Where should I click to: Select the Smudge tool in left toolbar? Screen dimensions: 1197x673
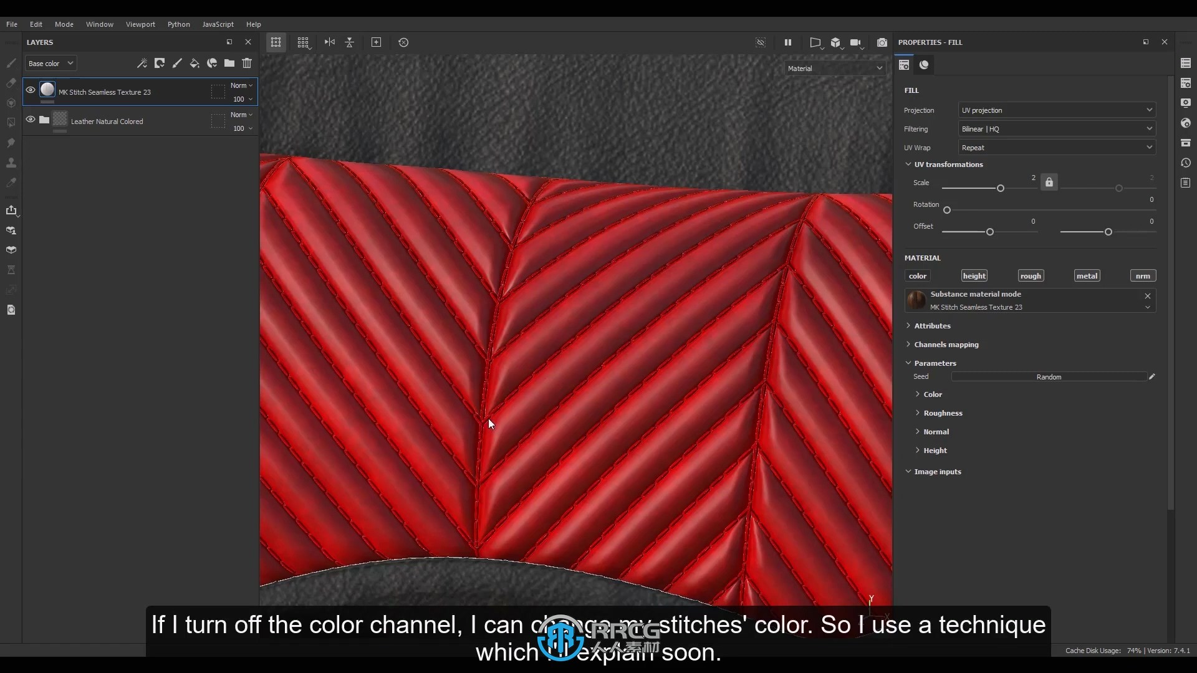click(x=11, y=143)
